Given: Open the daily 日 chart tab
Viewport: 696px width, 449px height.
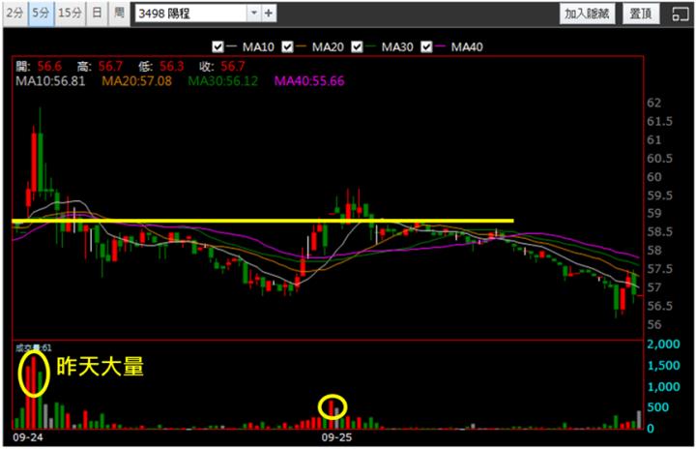Looking at the screenshot, I should tap(97, 14).
